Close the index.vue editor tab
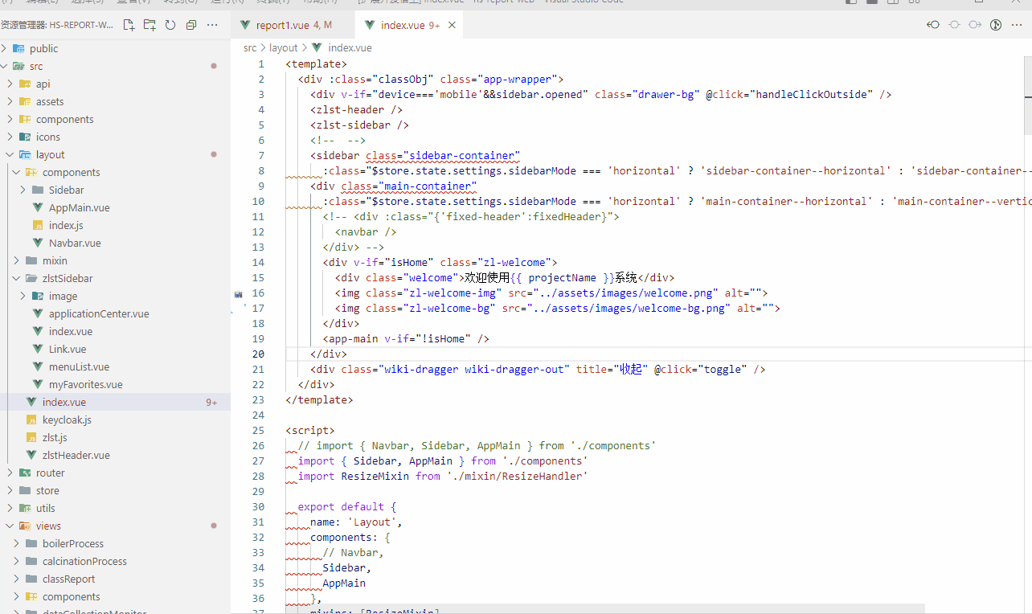Viewport: 1032px width, 614px height. (x=452, y=25)
